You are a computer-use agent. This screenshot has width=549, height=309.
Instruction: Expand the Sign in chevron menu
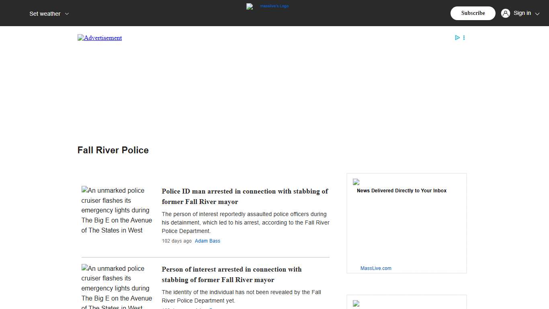[537, 13]
